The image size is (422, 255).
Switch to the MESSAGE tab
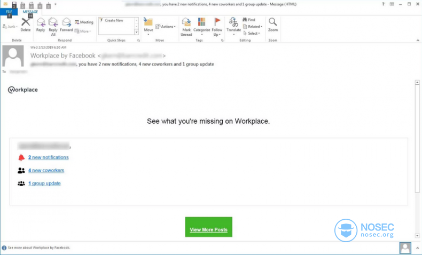coord(30,12)
